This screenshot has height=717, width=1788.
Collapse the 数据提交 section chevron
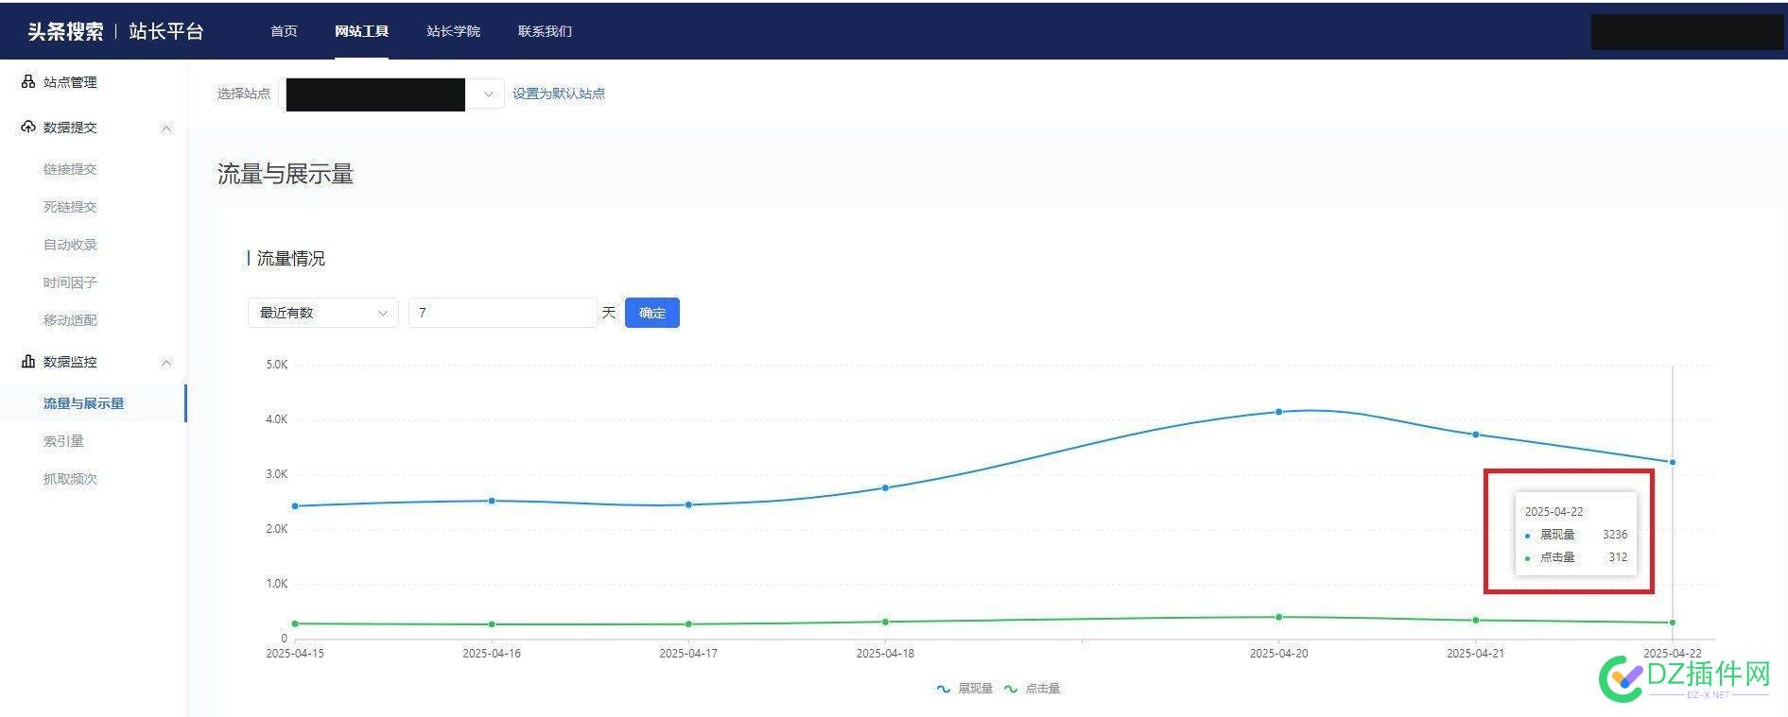tap(166, 128)
